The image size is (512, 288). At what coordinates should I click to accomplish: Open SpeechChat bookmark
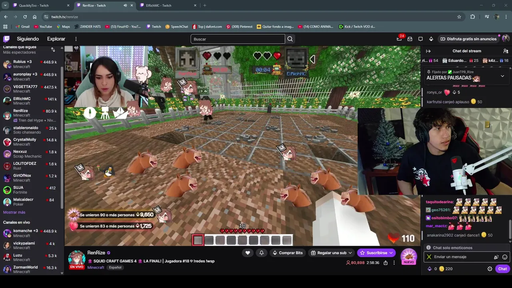tap(176, 26)
